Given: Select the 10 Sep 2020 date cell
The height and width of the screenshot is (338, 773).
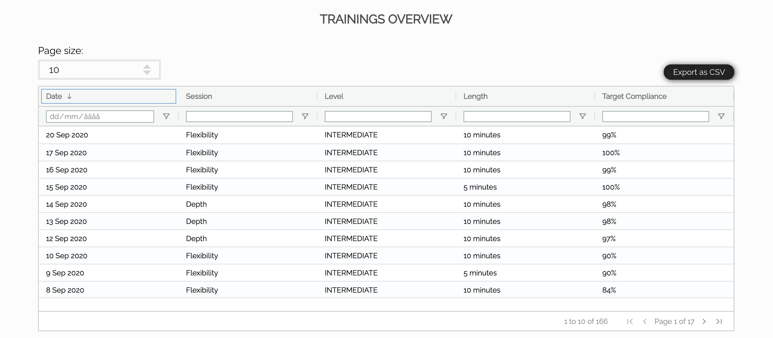Looking at the screenshot, I should 67,256.
